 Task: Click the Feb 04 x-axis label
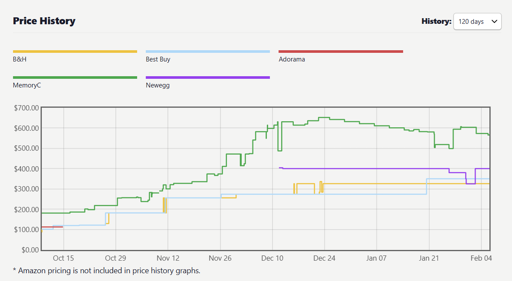(481, 258)
